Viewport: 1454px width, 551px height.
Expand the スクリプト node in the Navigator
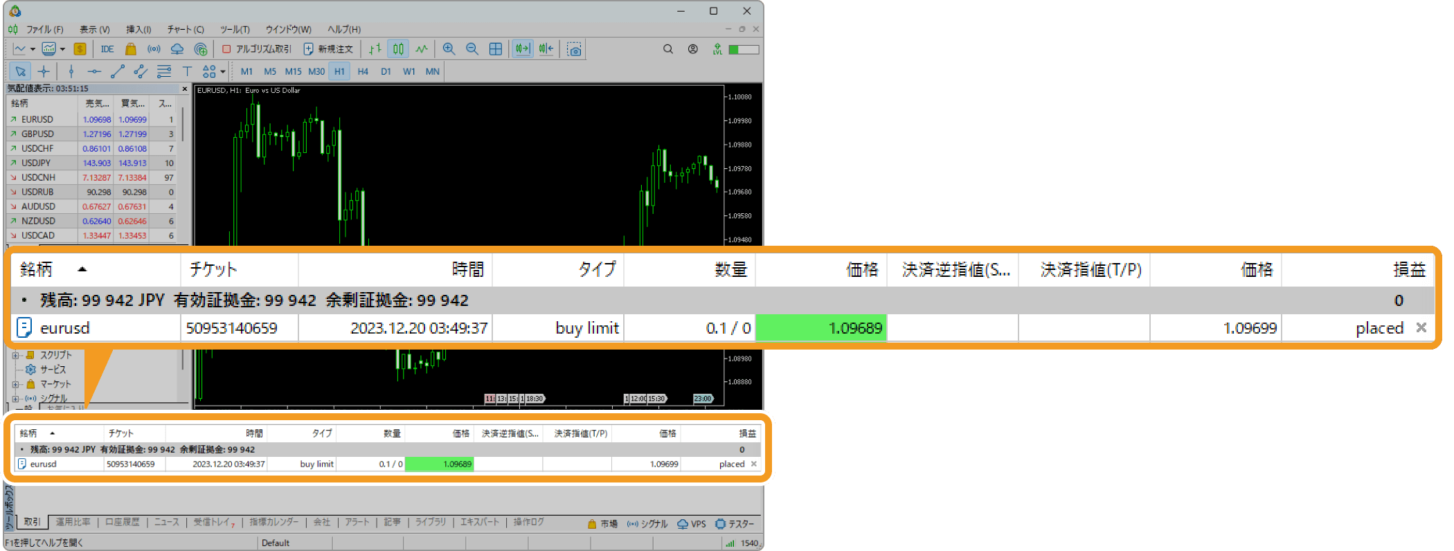click(16, 355)
